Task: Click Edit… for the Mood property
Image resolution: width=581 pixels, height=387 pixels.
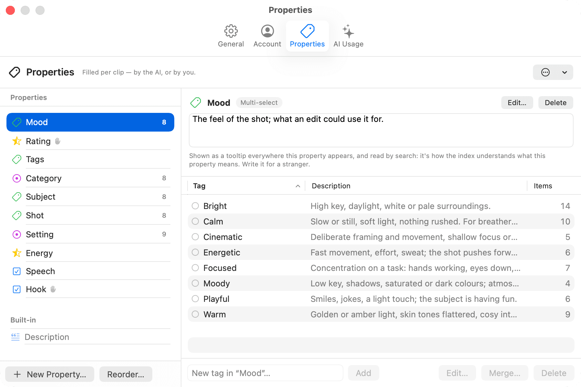Action: pyautogui.click(x=517, y=103)
